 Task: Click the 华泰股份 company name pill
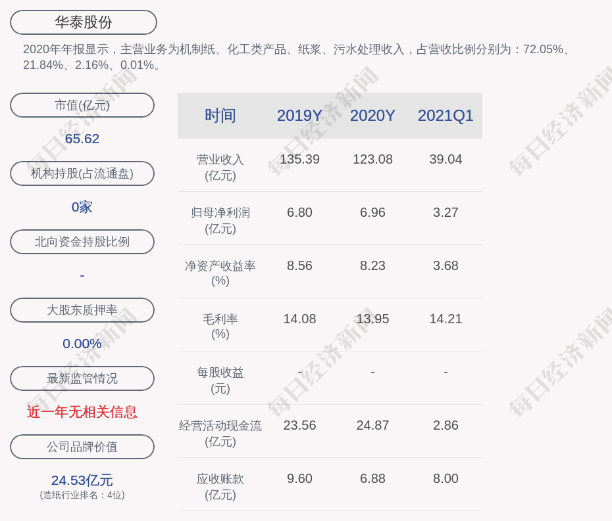click(84, 22)
